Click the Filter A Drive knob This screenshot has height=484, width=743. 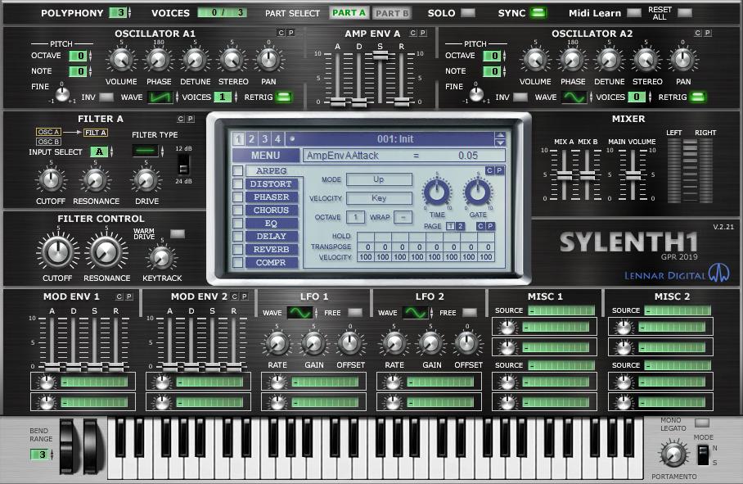146,180
